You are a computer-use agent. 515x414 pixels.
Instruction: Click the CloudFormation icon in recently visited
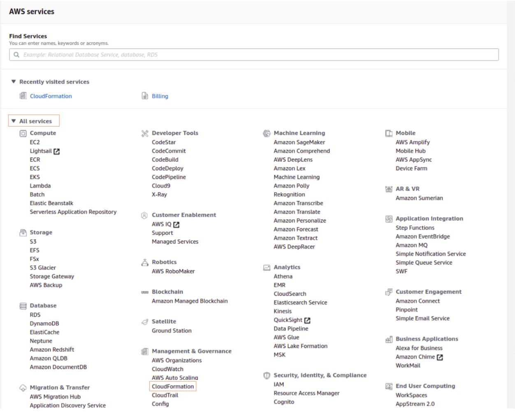point(23,96)
